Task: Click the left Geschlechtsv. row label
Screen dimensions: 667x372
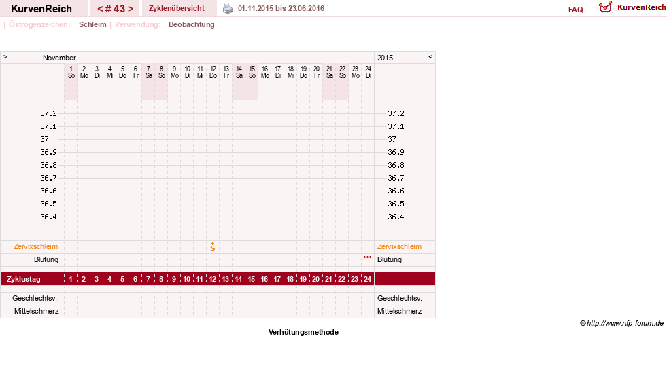Action: pyautogui.click(x=35, y=298)
